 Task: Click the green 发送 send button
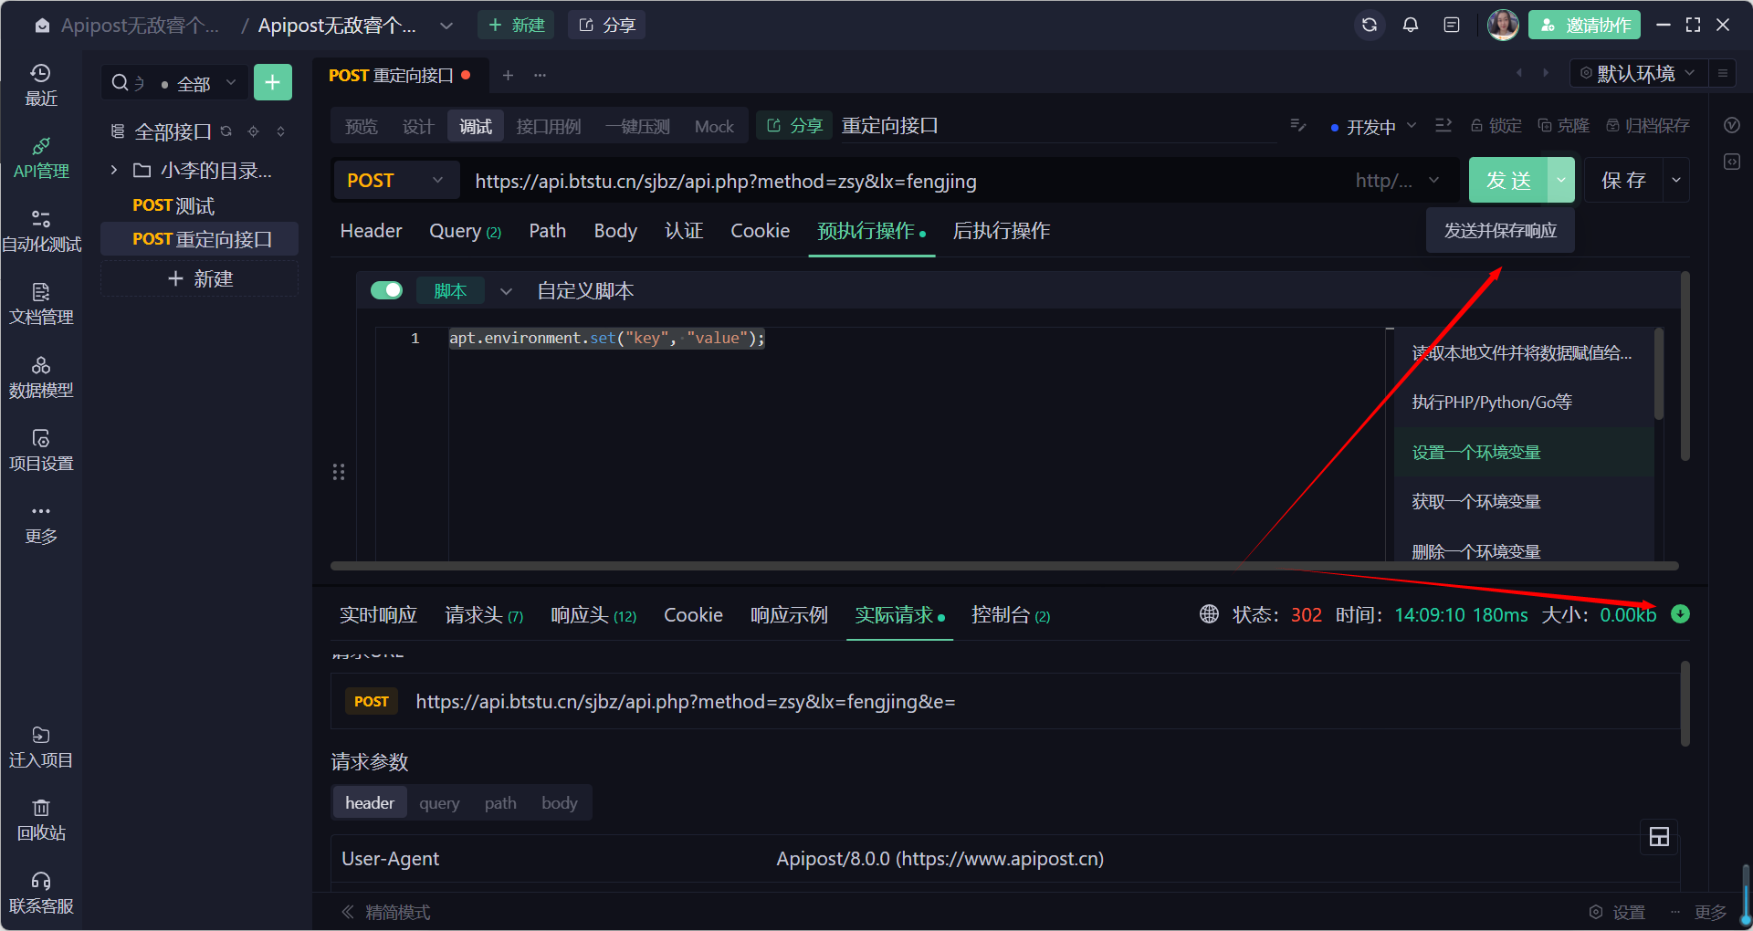pos(1508,181)
